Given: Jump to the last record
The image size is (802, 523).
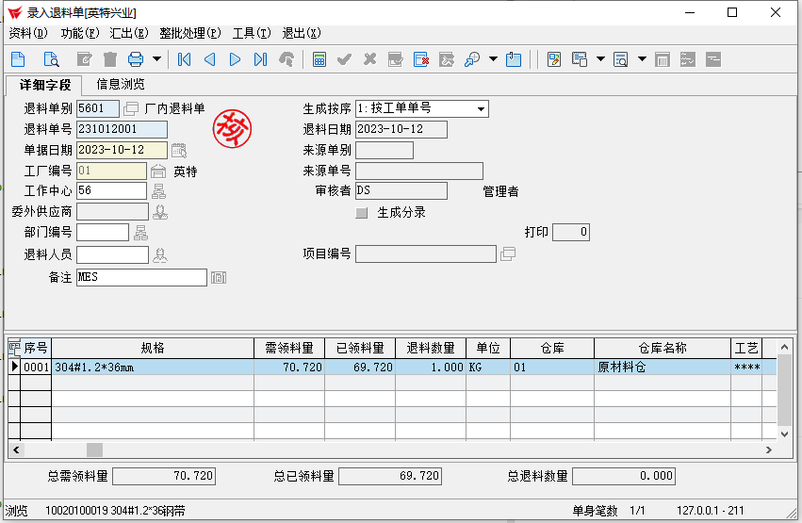Looking at the screenshot, I should point(260,59).
